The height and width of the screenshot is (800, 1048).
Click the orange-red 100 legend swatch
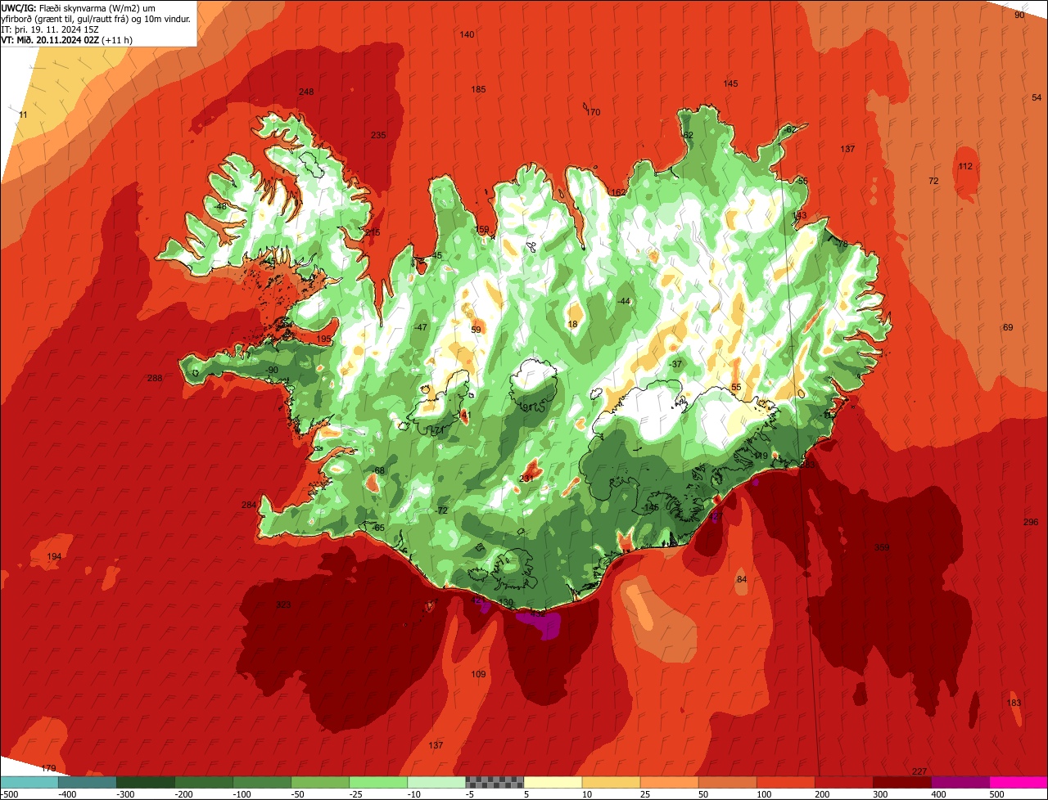point(785,782)
